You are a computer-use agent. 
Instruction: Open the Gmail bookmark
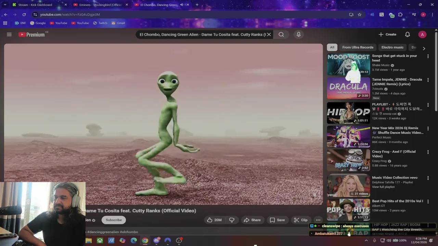pyautogui.click(x=118, y=23)
